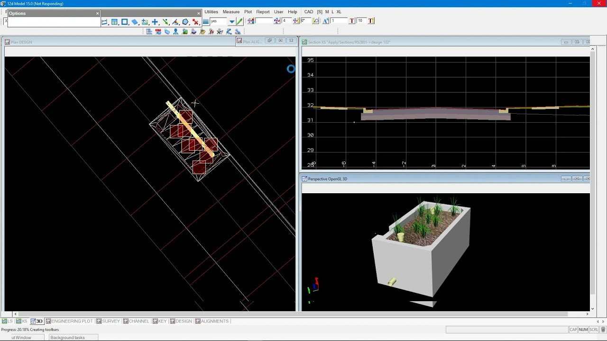Click the blue horizontal lines linestyle icon
This screenshot has width=607, height=341.
[206, 21]
